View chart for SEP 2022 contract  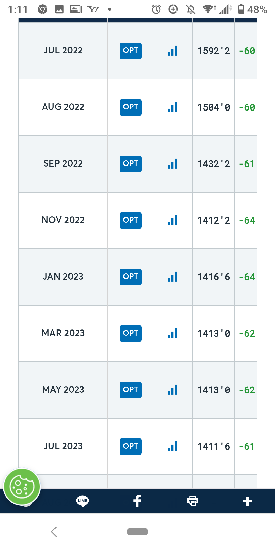click(x=172, y=164)
